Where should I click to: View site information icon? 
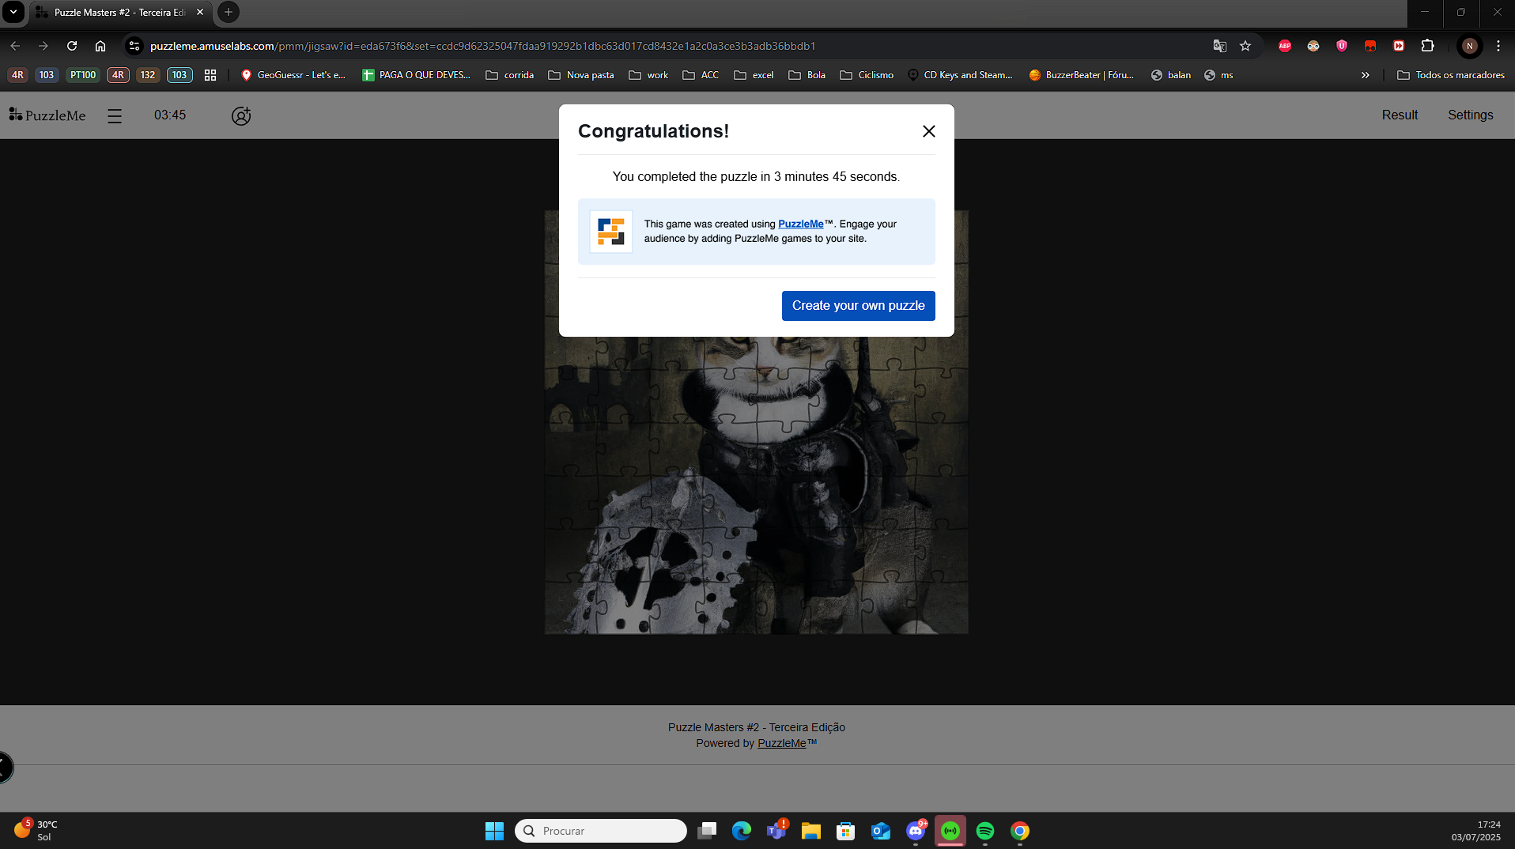click(x=134, y=46)
